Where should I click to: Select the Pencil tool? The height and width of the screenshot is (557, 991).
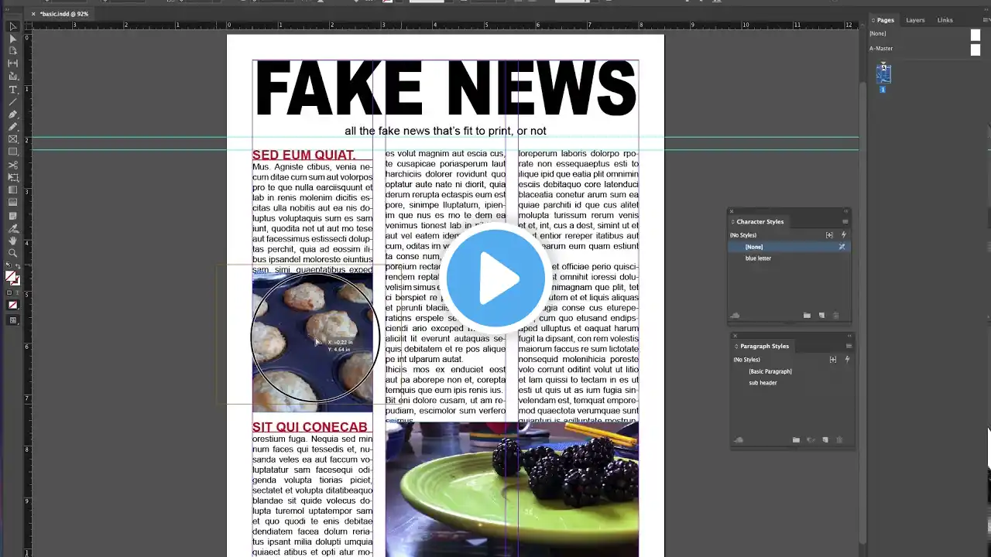click(x=13, y=127)
